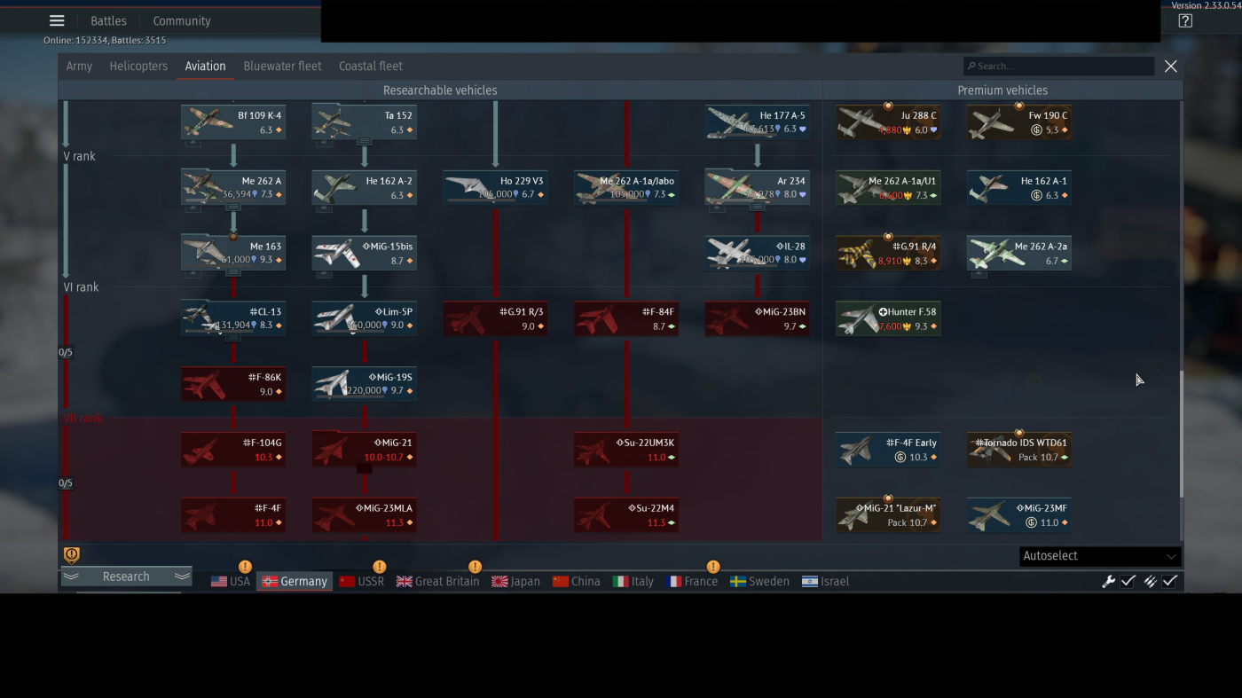This screenshot has width=1242, height=698.
Task: Select premium MiG-23MF card
Action: coord(1019,516)
